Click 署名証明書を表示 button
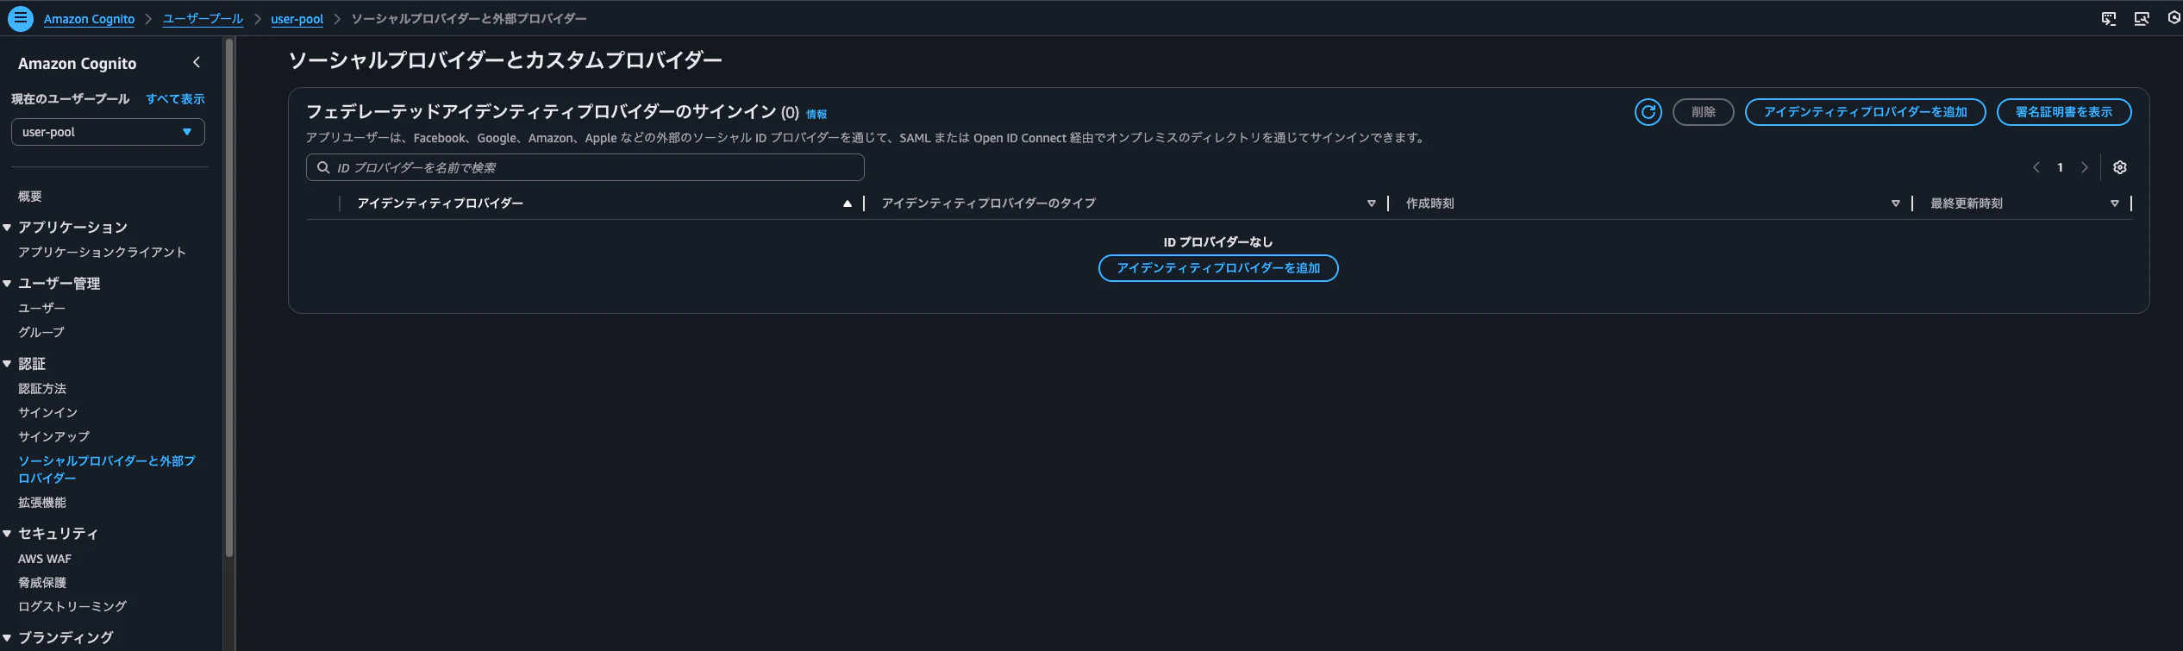 (2064, 112)
